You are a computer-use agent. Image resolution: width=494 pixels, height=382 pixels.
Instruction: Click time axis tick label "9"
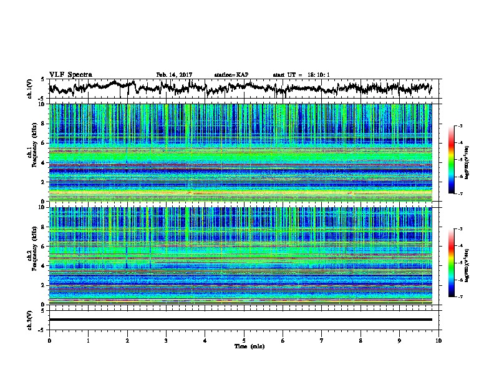coord(399,341)
